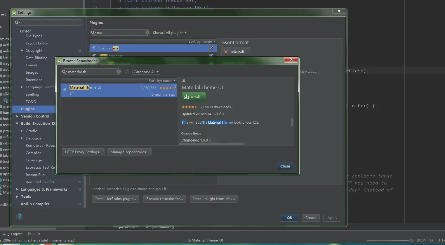Screen dimensions: 445x245
Task: Click the project-level icon next to Languages & Frameworks
Action: coord(80,189)
